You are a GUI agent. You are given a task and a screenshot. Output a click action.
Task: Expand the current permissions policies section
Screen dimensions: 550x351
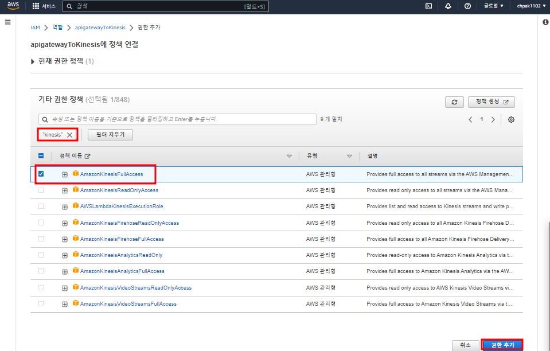[33, 62]
